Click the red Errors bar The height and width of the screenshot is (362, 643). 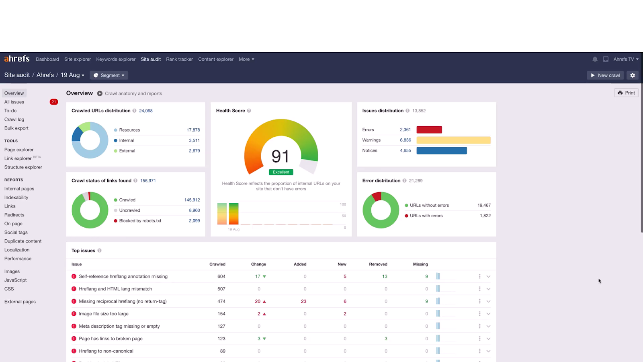click(x=429, y=130)
